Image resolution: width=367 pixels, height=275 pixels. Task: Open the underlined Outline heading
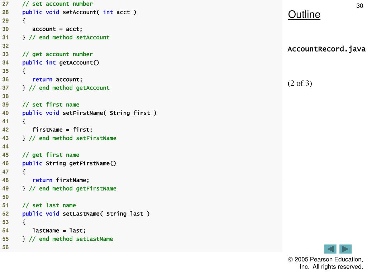coord(304,14)
